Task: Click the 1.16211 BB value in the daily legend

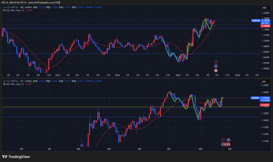Action: tap(29, 84)
